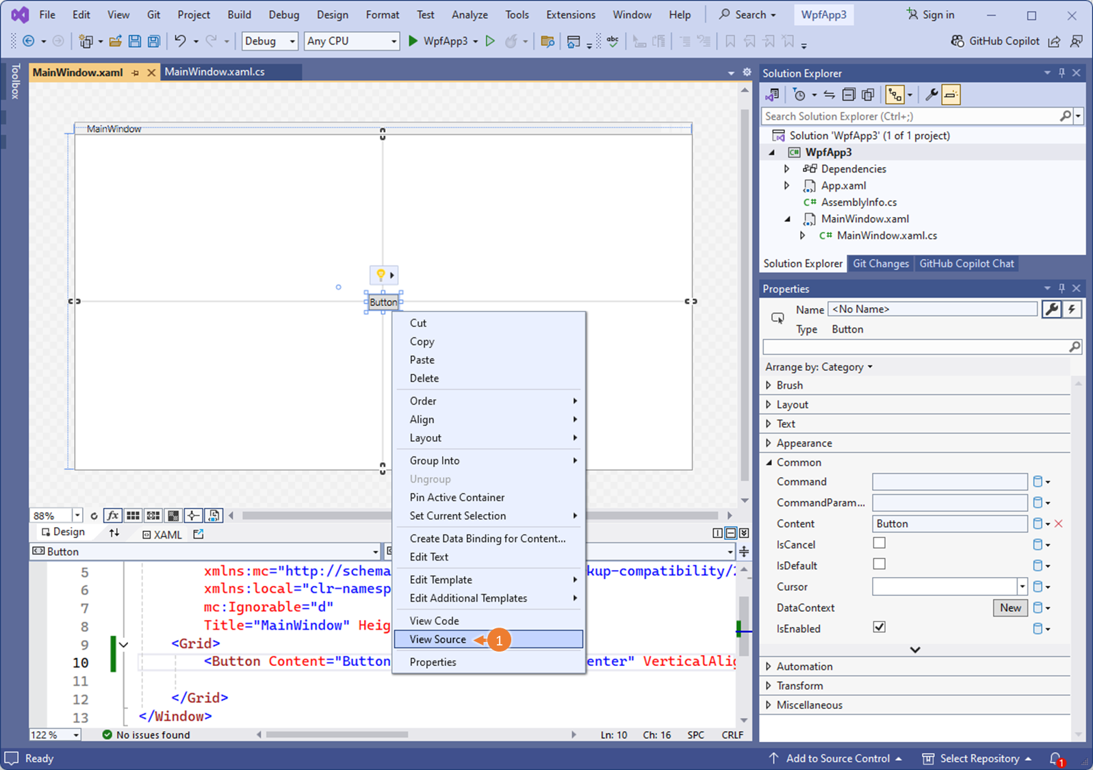Choose View Code in the context menu
1093x770 pixels.
point(488,621)
